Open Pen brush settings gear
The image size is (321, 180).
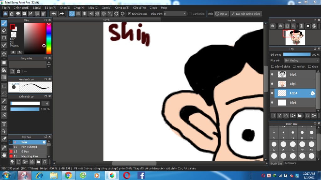[44, 142]
